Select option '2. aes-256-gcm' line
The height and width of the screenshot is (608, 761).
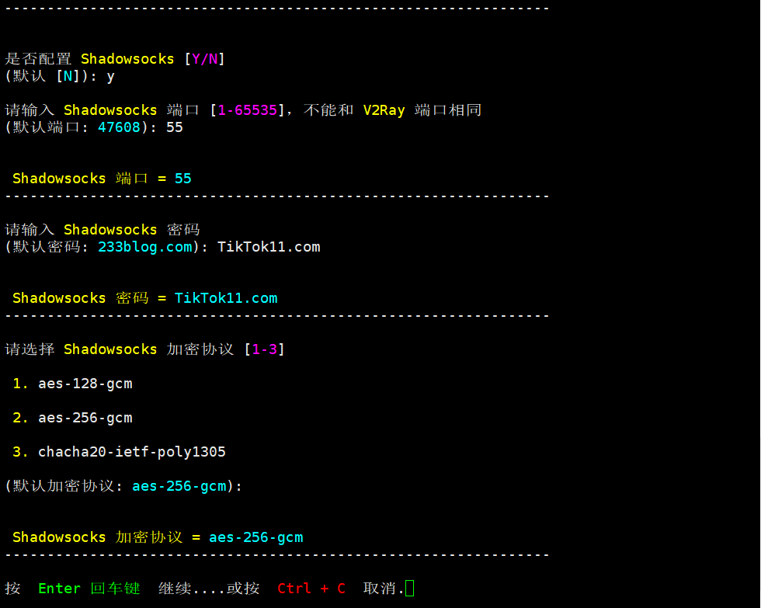point(72,418)
